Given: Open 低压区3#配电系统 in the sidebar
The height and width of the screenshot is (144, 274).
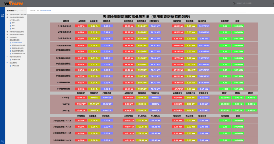Looking at the screenshot, I should point(18,48).
